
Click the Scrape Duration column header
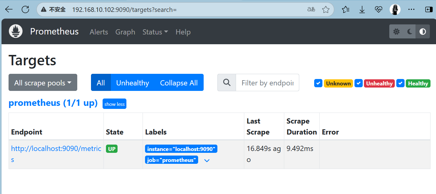[302, 127]
